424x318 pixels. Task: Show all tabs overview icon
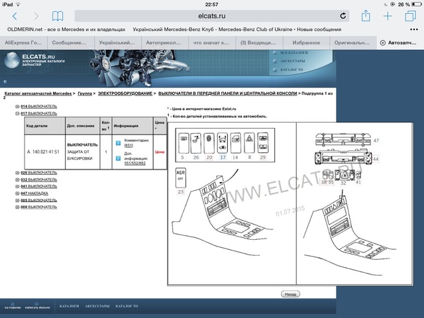pos(410,16)
